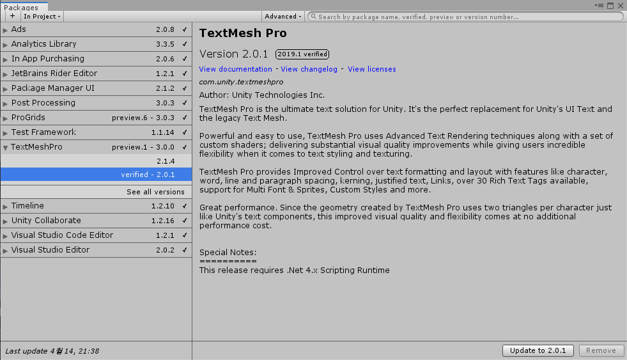Click TextMeshPro preview.1 - 3.0.0 version
627x360 pixels.
point(143,147)
